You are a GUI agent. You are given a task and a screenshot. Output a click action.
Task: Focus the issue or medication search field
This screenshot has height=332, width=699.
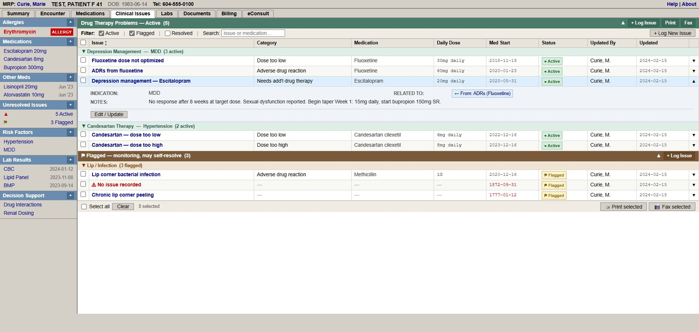tap(253, 33)
